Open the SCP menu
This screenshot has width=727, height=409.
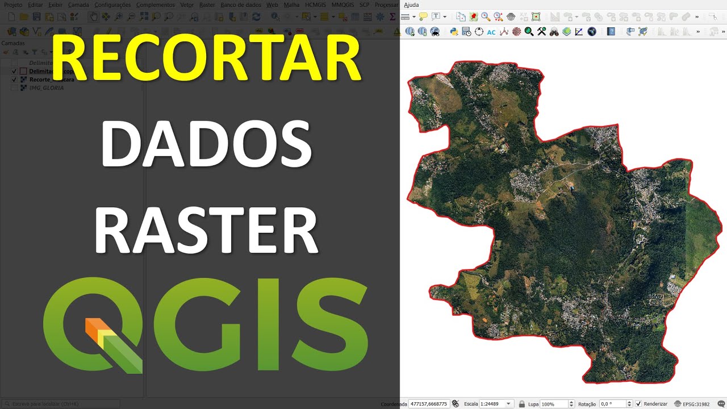[x=364, y=5]
